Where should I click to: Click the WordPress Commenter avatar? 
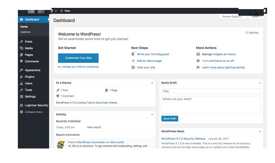click(x=61, y=145)
